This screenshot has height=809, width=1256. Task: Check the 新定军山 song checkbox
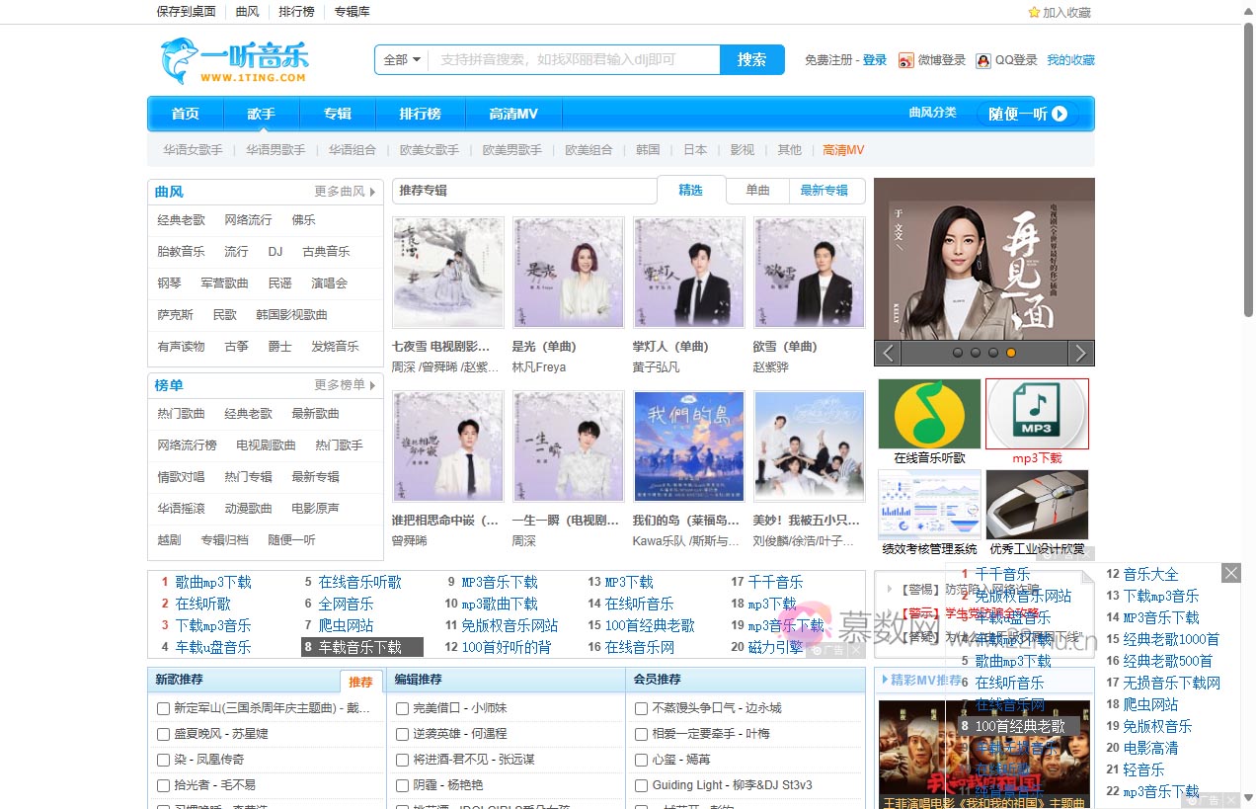click(x=164, y=708)
